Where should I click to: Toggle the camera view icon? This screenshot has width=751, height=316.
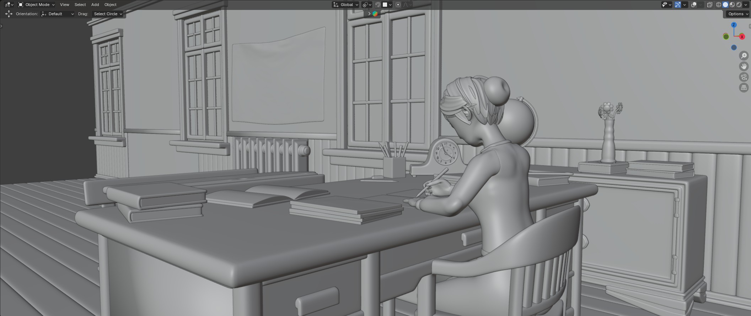[744, 77]
